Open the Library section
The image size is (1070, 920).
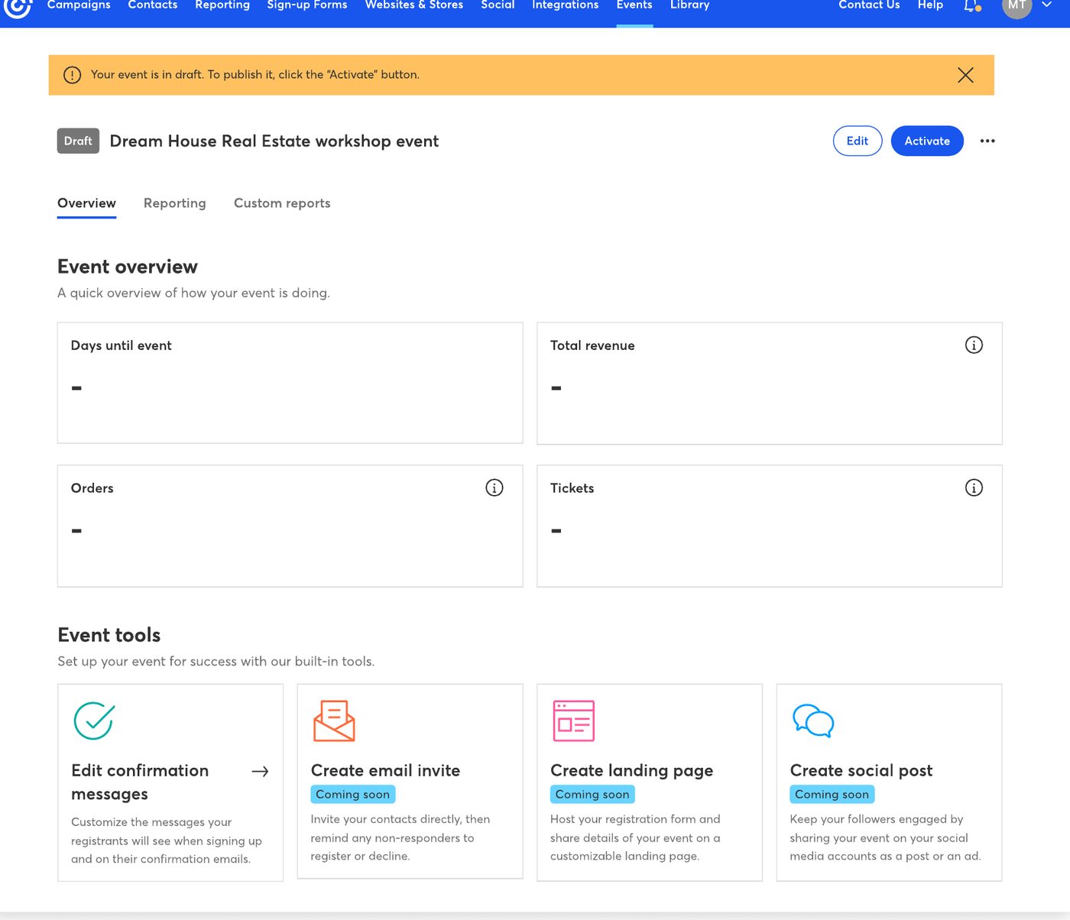[690, 5]
